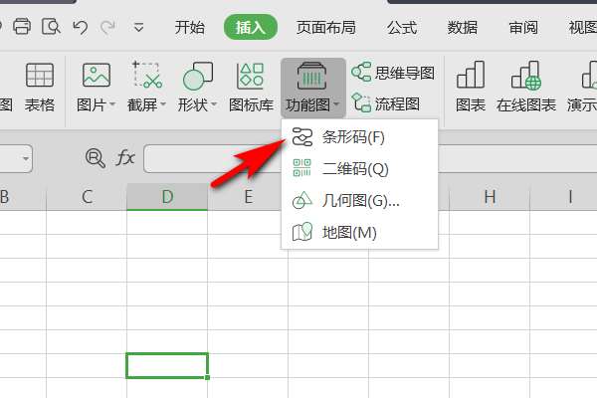Insert a 图表 chart

[x=471, y=88]
